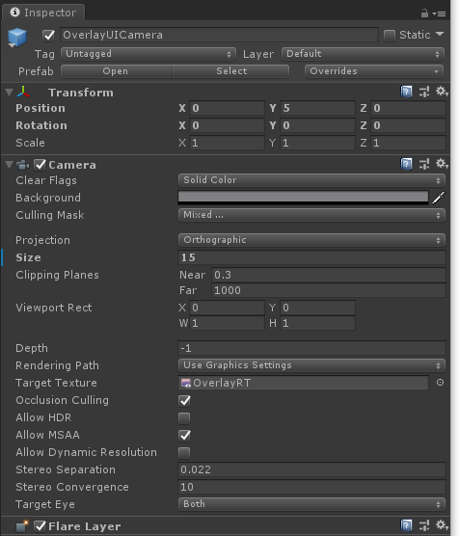Toggle the Static checkbox
This screenshot has height=536, width=459.
pos(390,36)
